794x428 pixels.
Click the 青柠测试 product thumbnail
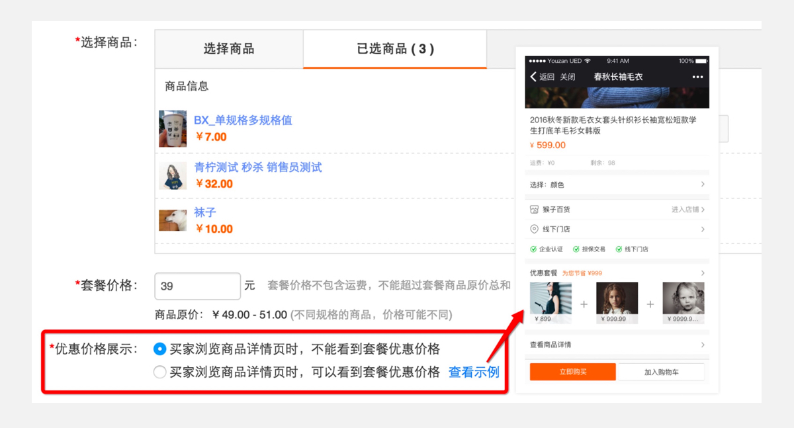pyautogui.click(x=173, y=176)
